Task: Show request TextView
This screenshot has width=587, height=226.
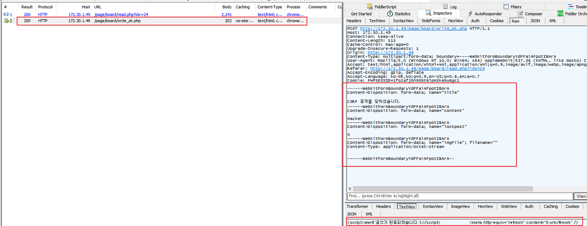Action: click(x=377, y=21)
